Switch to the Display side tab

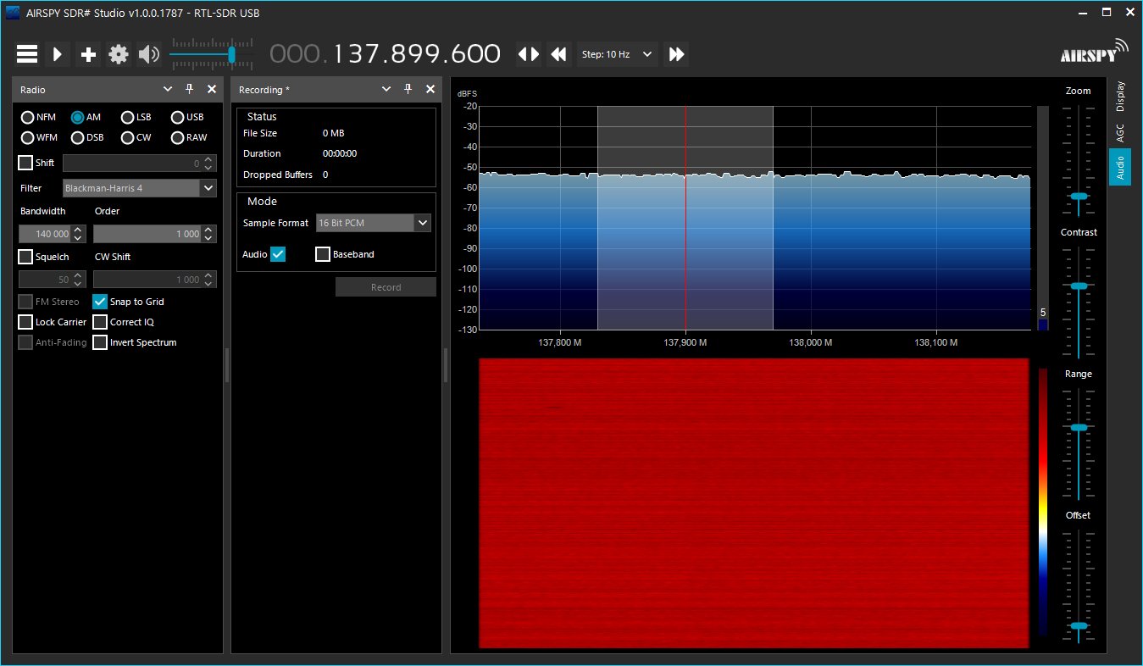coord(1120,97)
